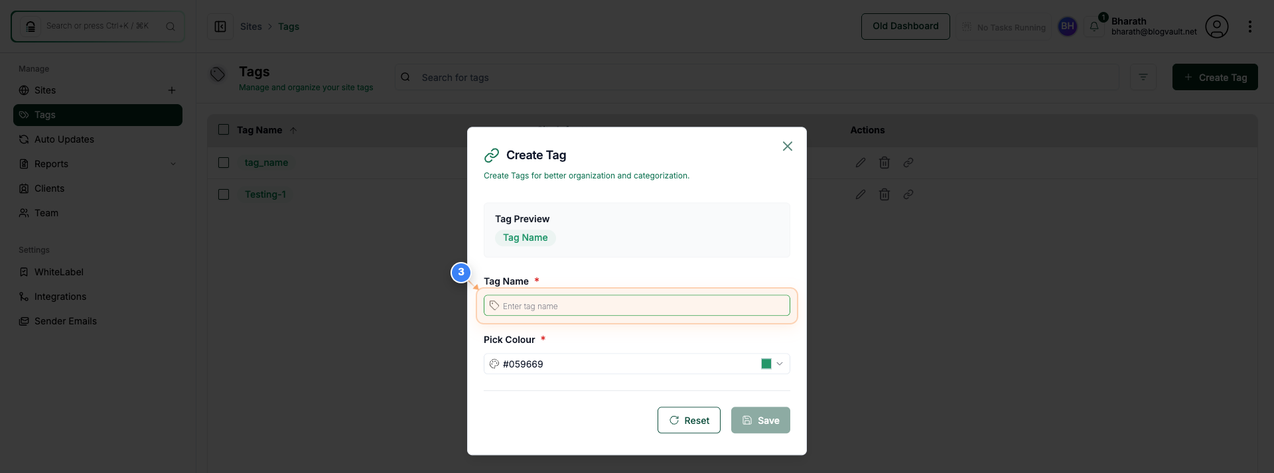Open the three-dot more options menu
This screenshot has height=473, width=1274.
pyautogui.click(x=1249, y=27)
